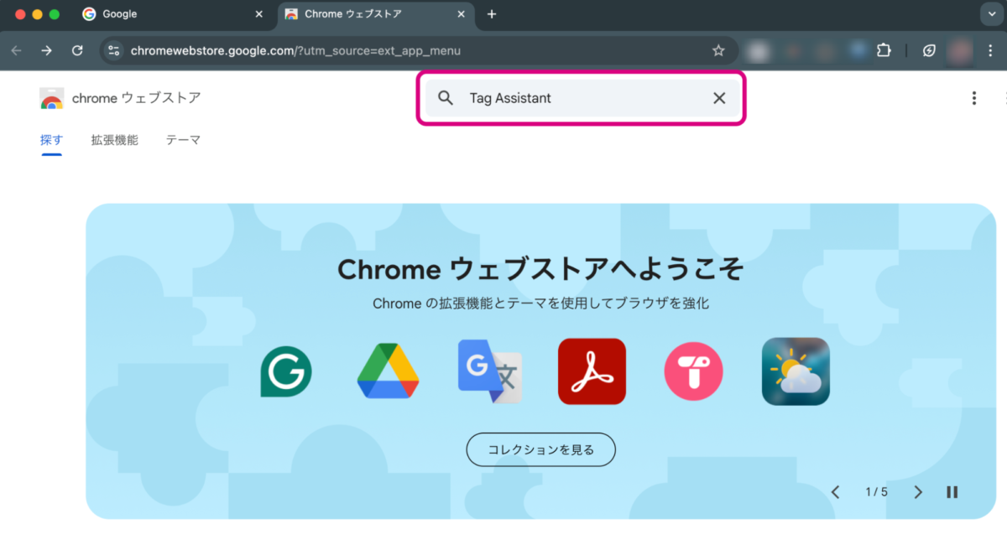
Task: Close the Google browser tab
Action: click(258, 14)
